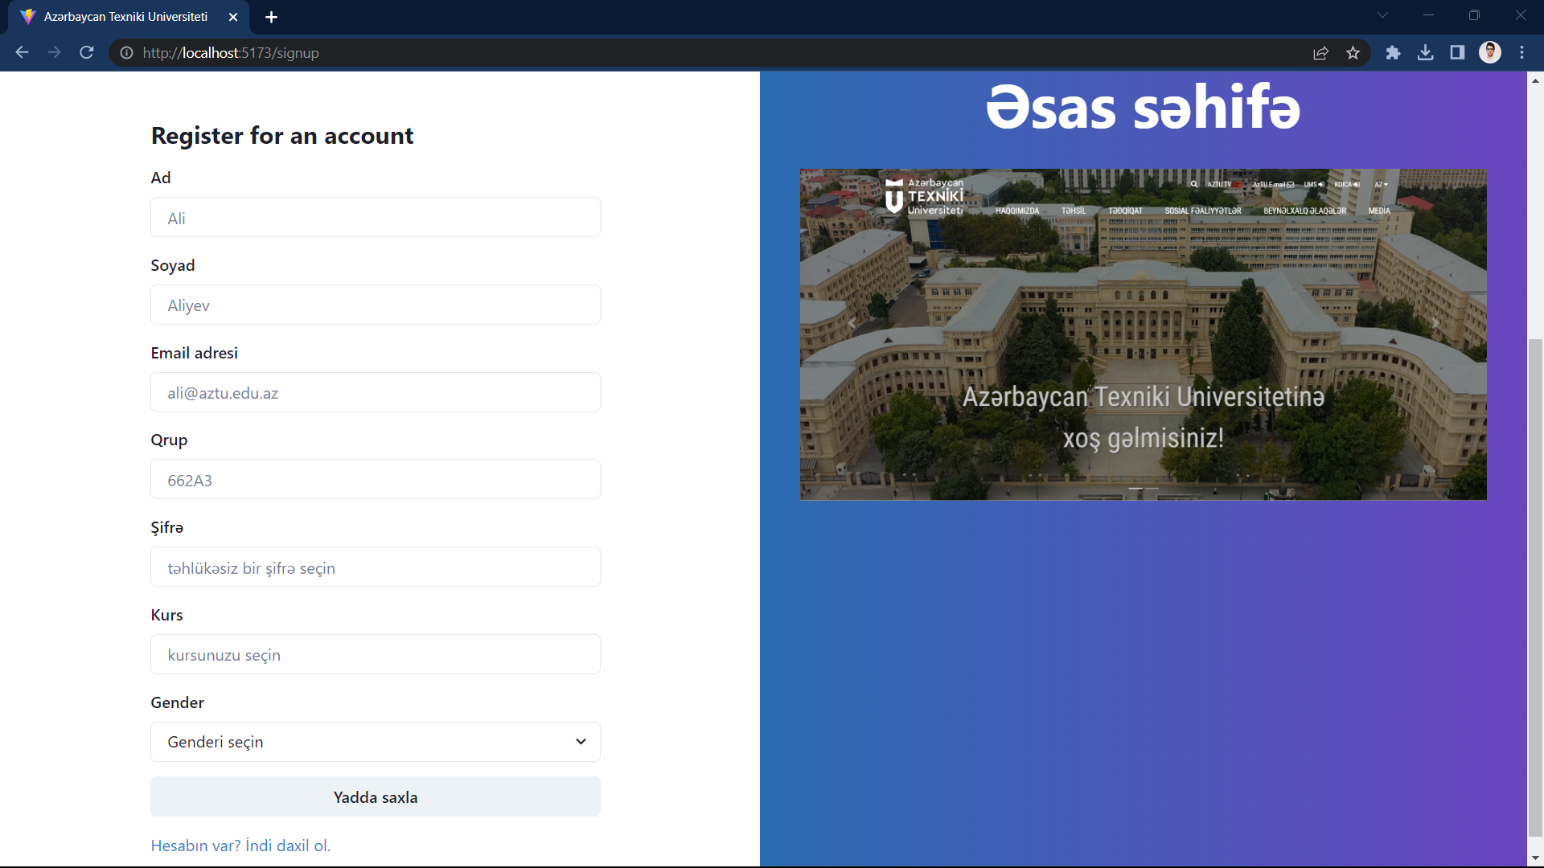Click the site information icon in address bar
The width and height of the screenshot is (1544, 868).
click(x=126, y=52)
